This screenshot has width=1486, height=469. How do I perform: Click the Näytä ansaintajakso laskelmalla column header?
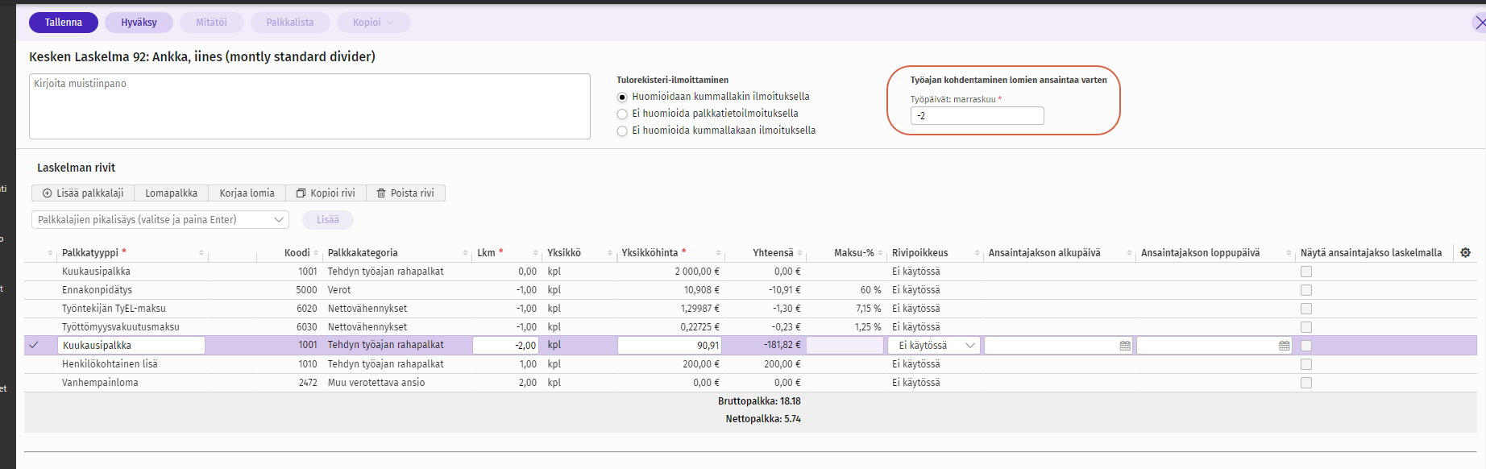[x=1371, y=253]
